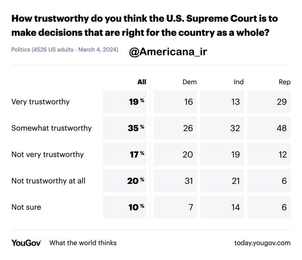Select the Dem column header
The image size is (302, 260).
pos(189,82)
